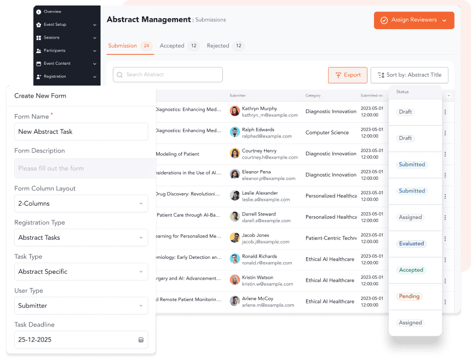Click the Form Name input field
Screen dimensions: 471x362
coord(81,132)
